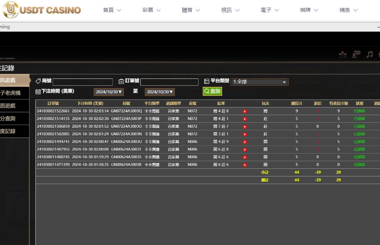Viewport: 380px width, 245px height.
Task: Open the 平台類型 dropdown showing 1.全部
Action: coord(259,82)
